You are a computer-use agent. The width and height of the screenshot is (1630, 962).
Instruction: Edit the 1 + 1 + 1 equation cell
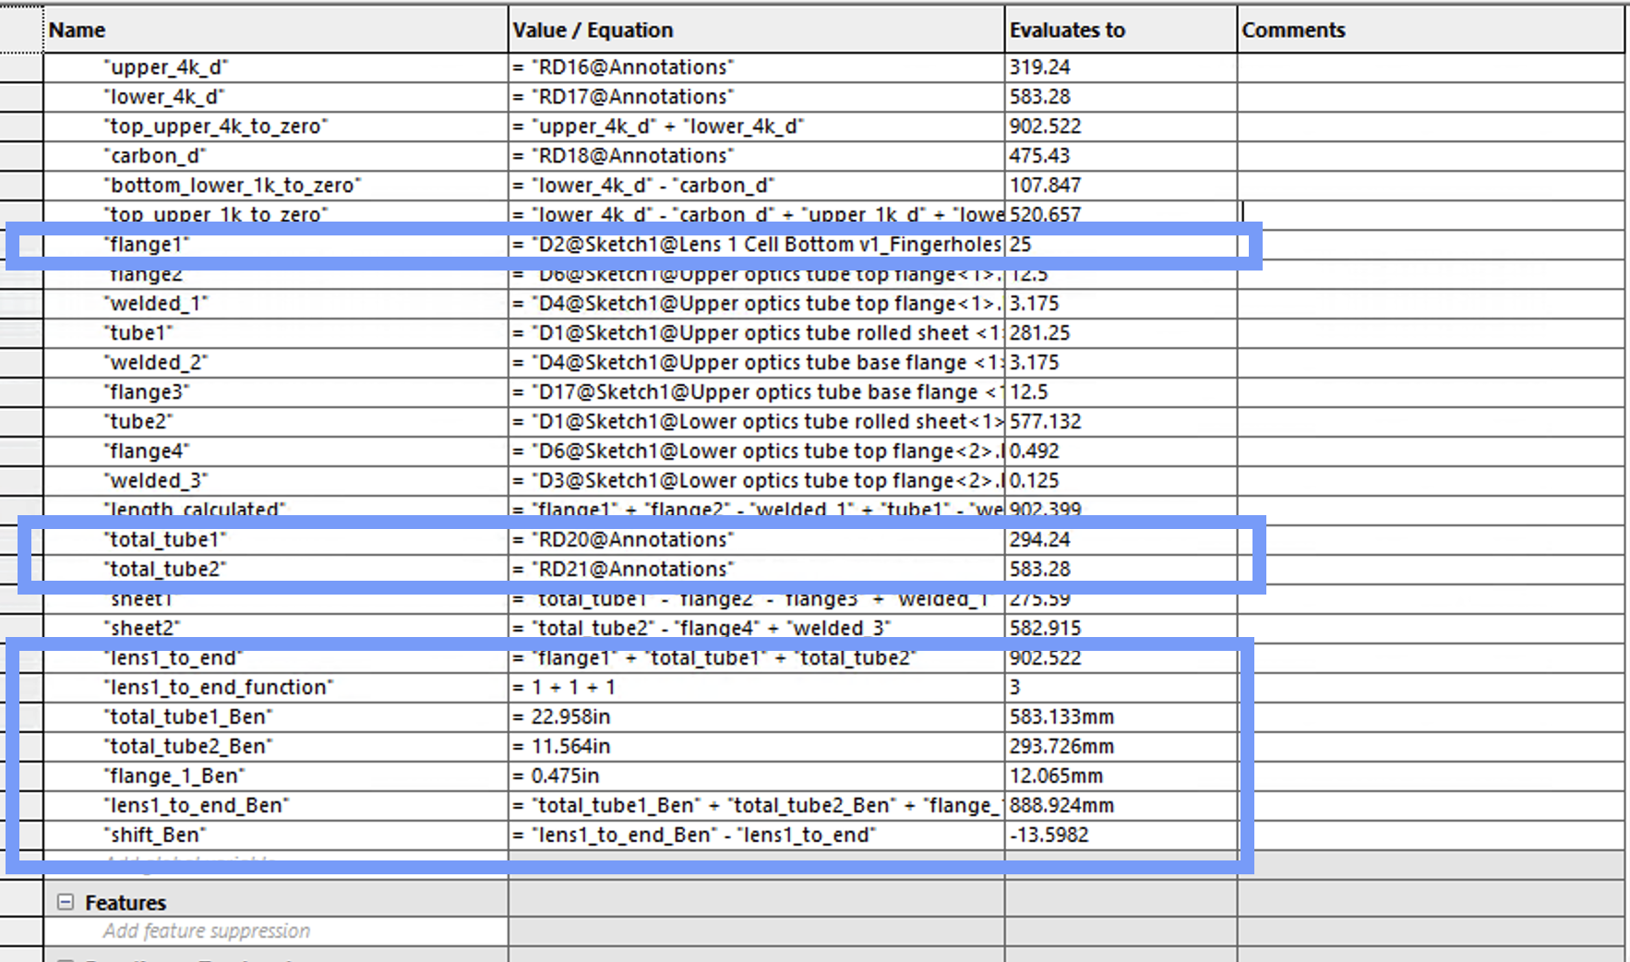coord(756,688)
